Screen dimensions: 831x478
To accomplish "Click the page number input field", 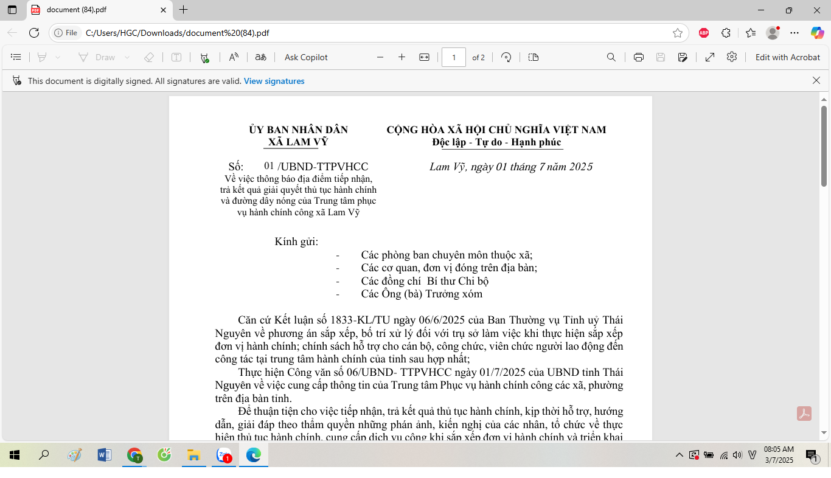I will (453, 57).
